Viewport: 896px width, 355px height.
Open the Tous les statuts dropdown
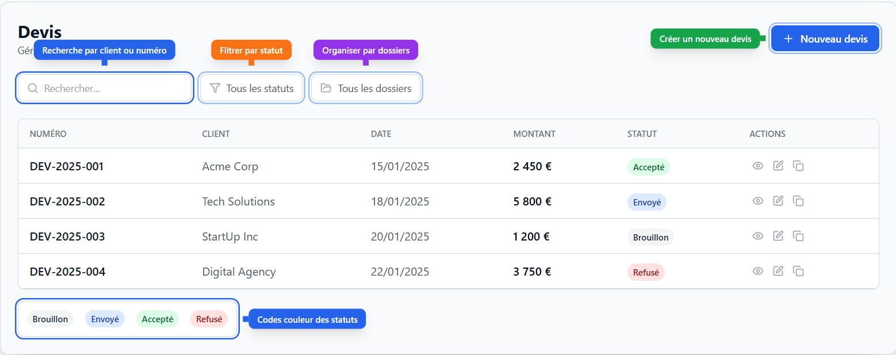[251, 88]
